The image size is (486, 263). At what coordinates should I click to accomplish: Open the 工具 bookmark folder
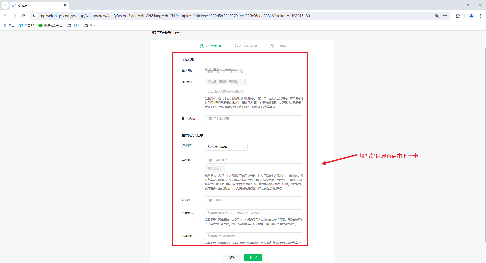[73, 25]
